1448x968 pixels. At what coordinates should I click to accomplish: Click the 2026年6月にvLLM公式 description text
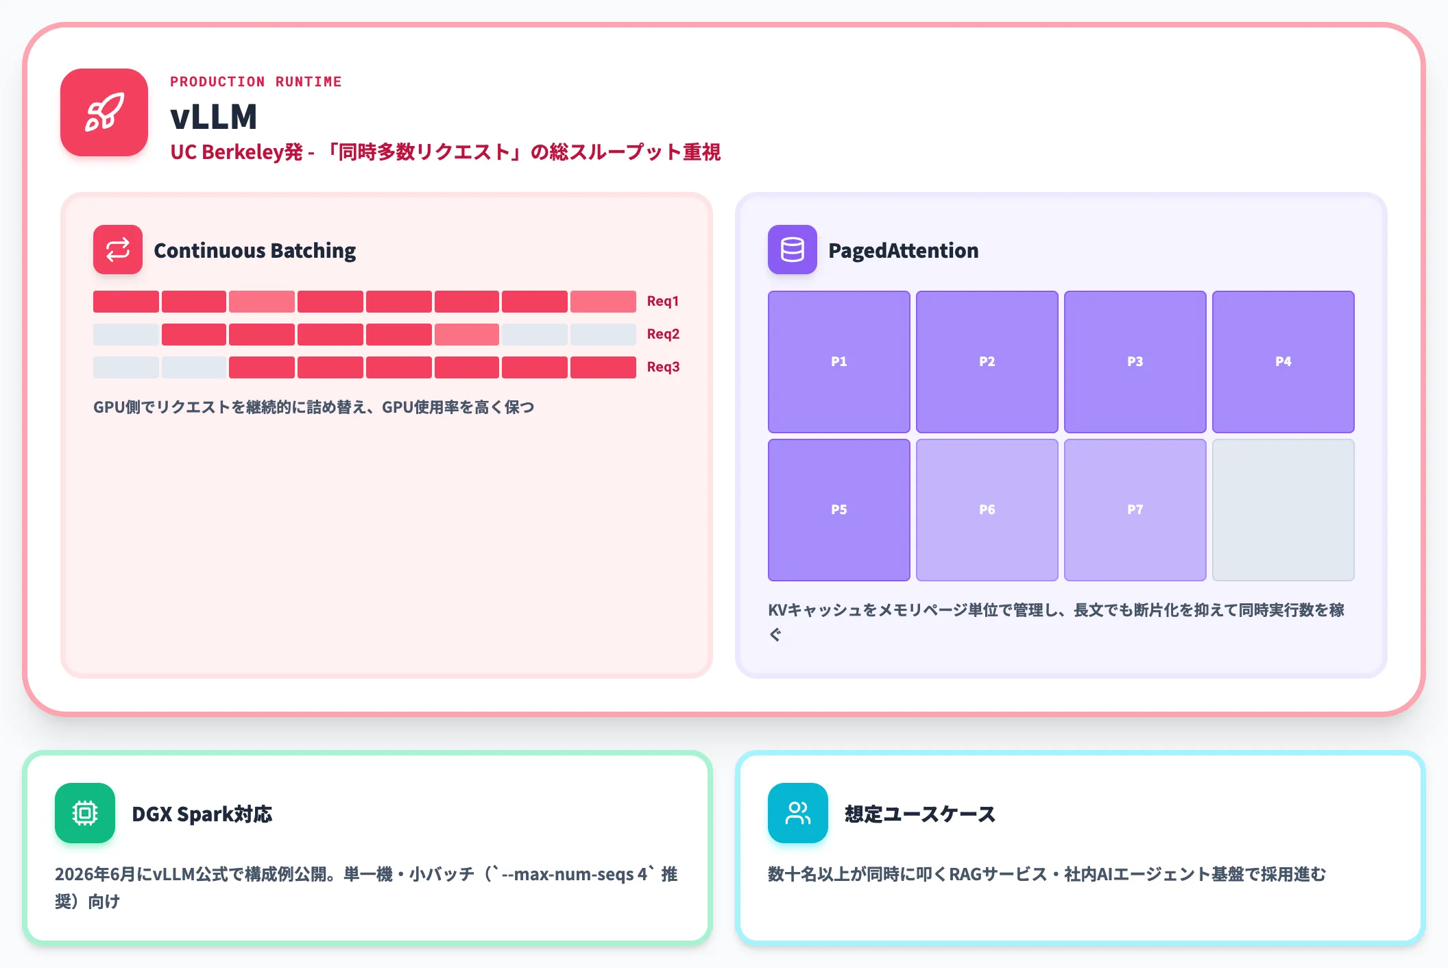(x=366, y=888)
